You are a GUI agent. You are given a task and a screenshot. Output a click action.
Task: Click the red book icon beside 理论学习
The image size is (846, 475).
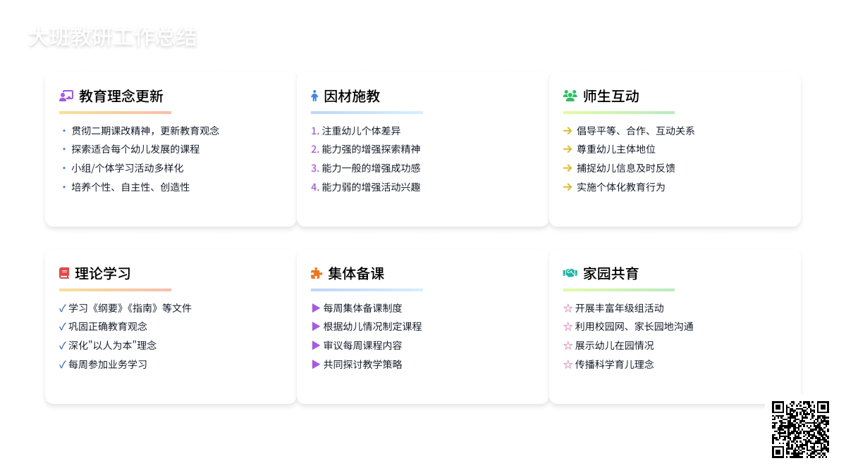point(64,274)
